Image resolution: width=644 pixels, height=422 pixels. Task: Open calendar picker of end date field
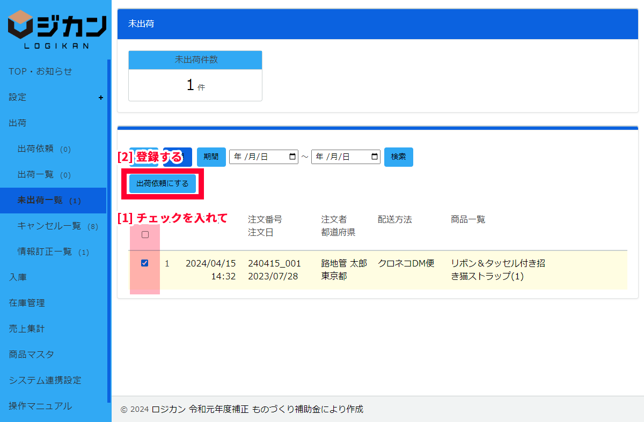[x=375, y=157]
